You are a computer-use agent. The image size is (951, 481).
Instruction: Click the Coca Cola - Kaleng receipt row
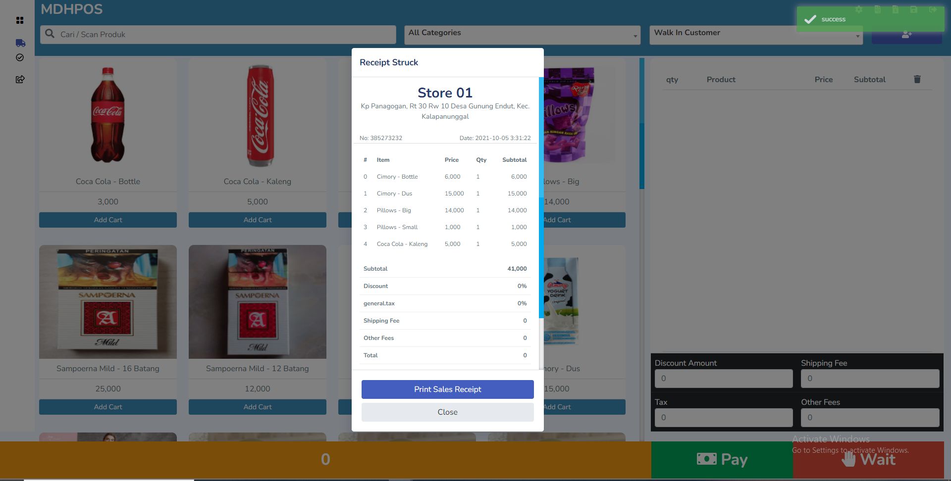pos(445,244)
